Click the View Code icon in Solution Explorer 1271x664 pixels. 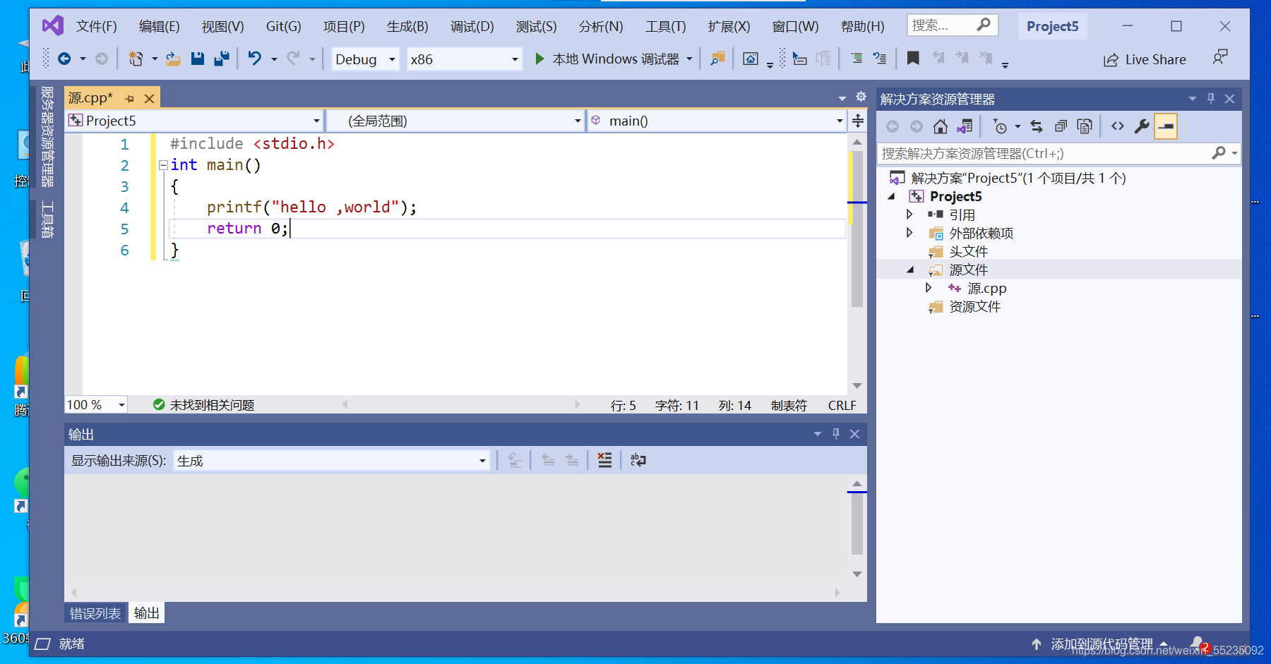click(1118, 126)
